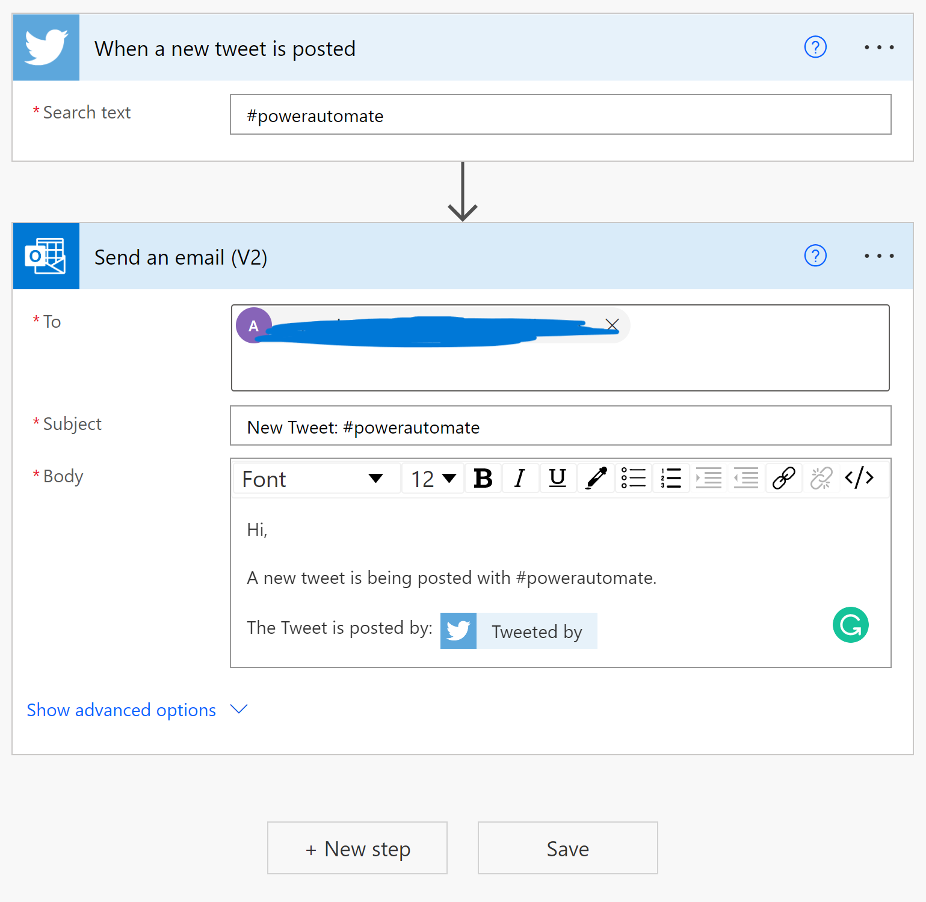Toggle underline formatting in body toolbar

pyautogui.click(x=558, y=479)
